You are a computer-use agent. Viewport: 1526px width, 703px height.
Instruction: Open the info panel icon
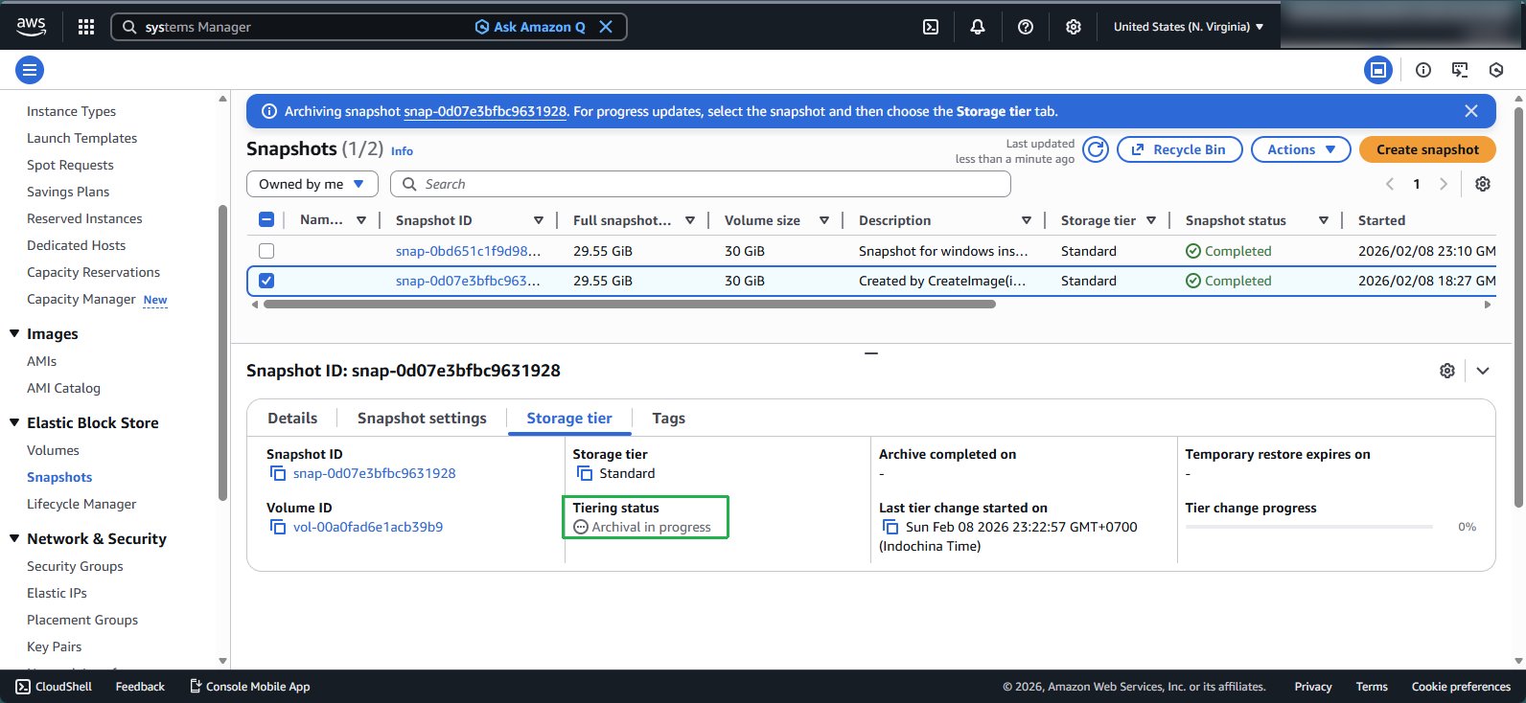tap(1423, 70)
